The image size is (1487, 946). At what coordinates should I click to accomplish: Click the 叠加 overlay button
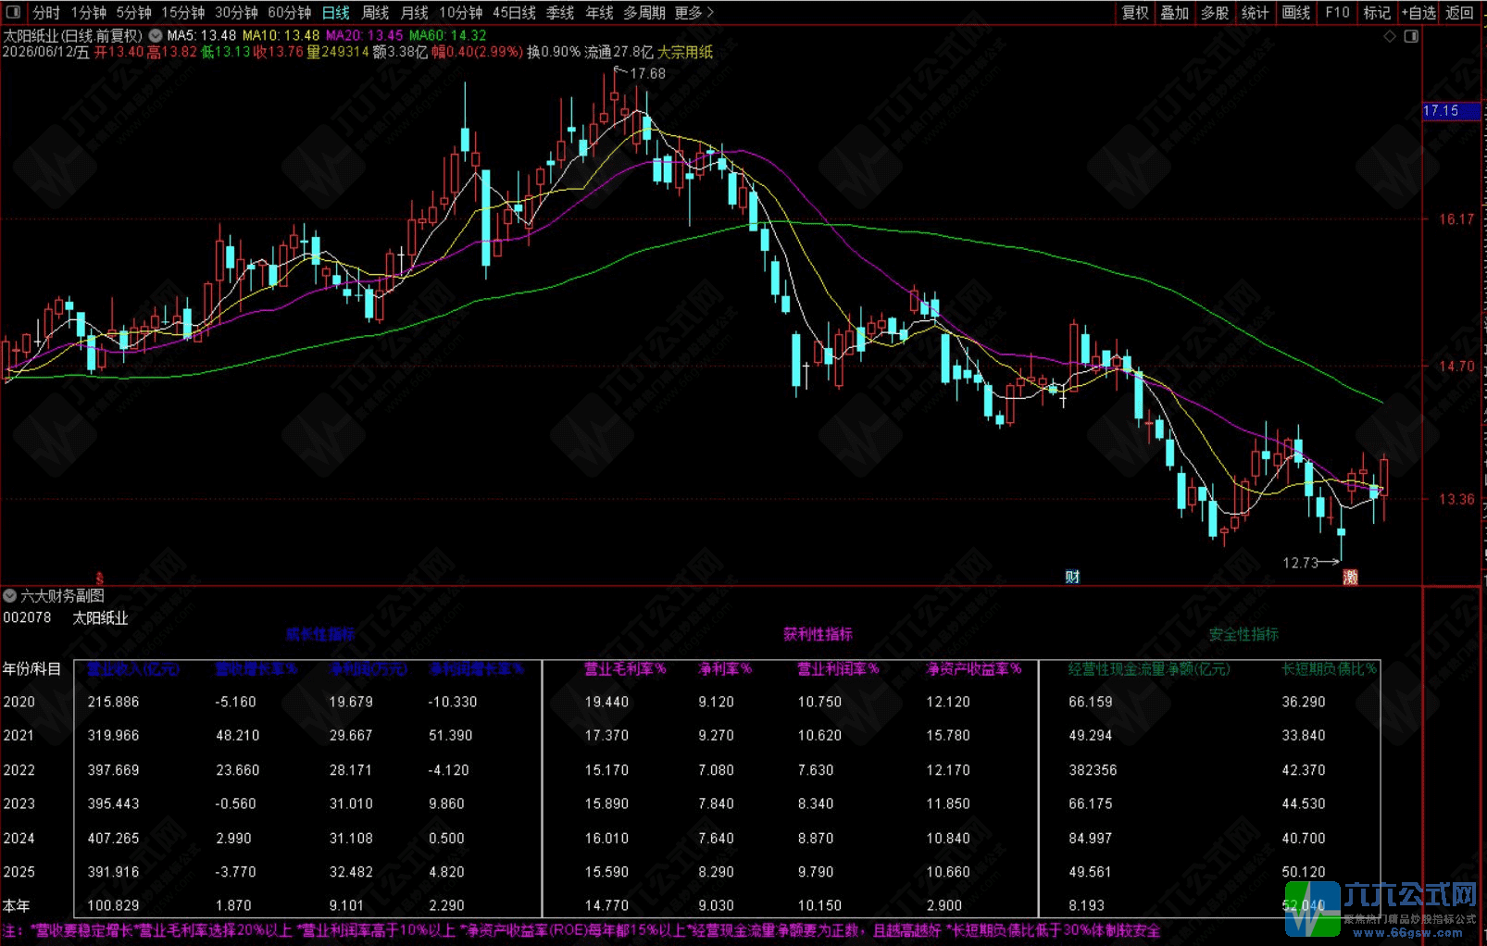point(1175,12)
